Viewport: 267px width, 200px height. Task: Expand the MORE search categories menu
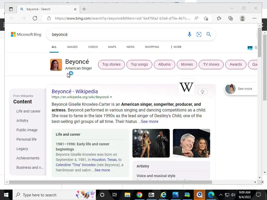pos(176,47)
